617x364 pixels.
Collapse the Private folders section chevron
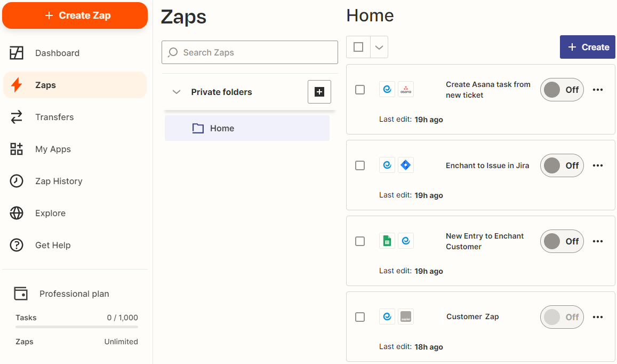click(177, 92)
